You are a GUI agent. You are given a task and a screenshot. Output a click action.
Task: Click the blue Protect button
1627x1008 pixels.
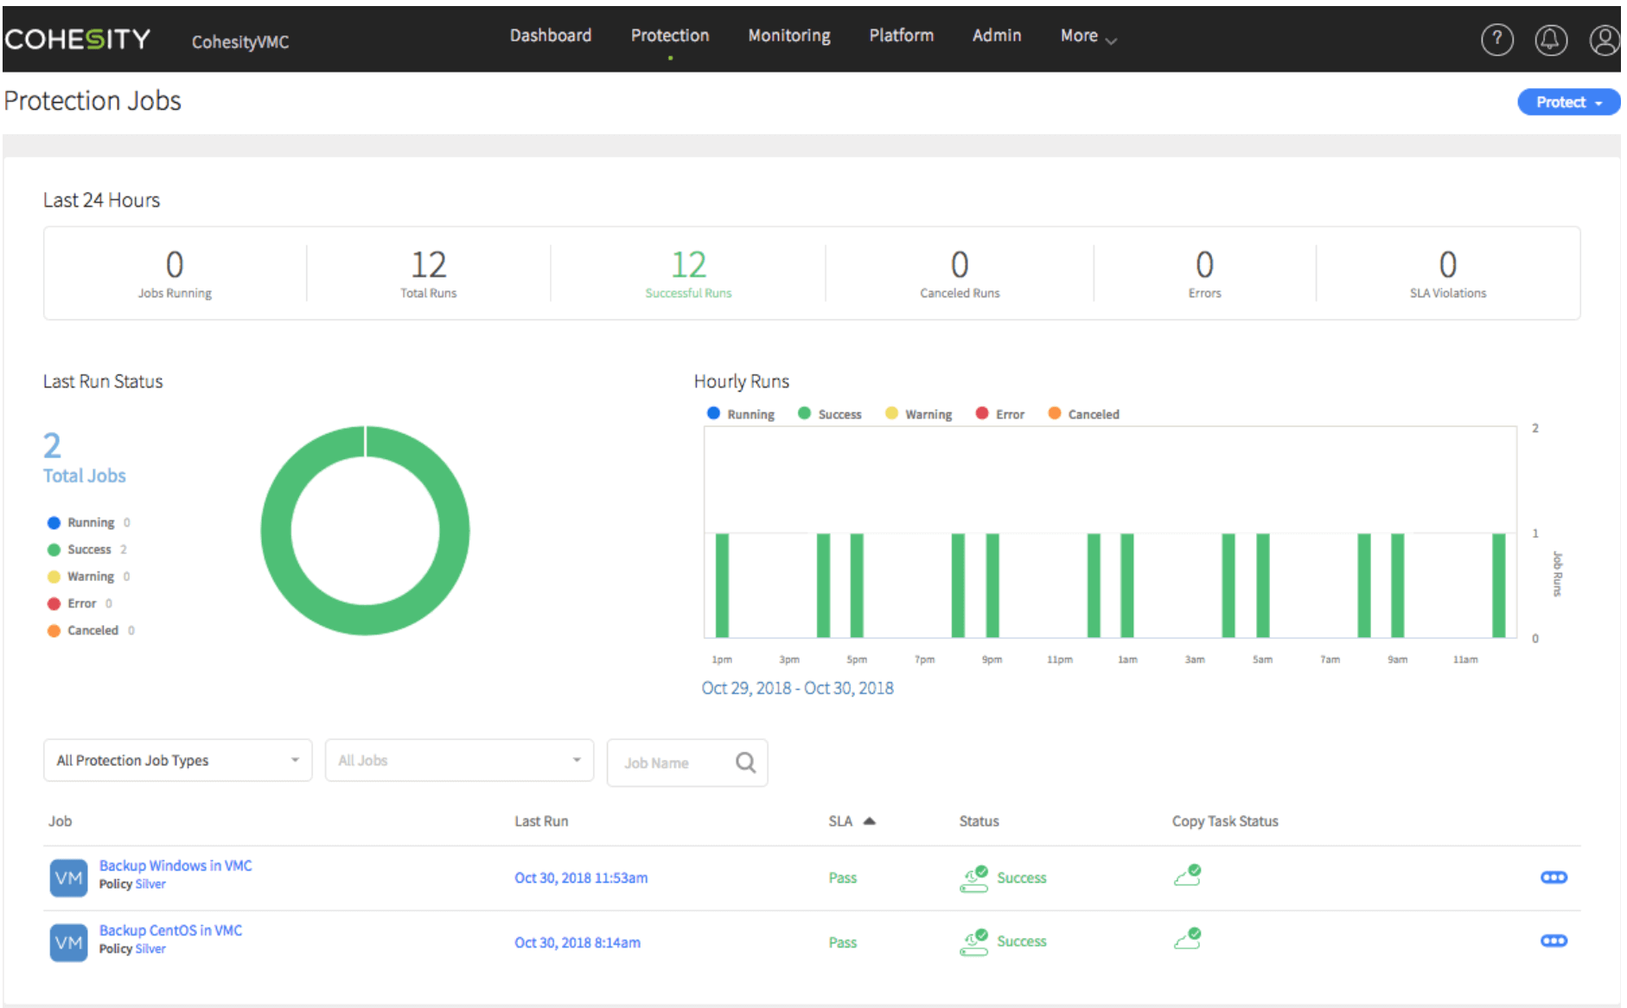pyautogui.click(x=1567, y=102)
